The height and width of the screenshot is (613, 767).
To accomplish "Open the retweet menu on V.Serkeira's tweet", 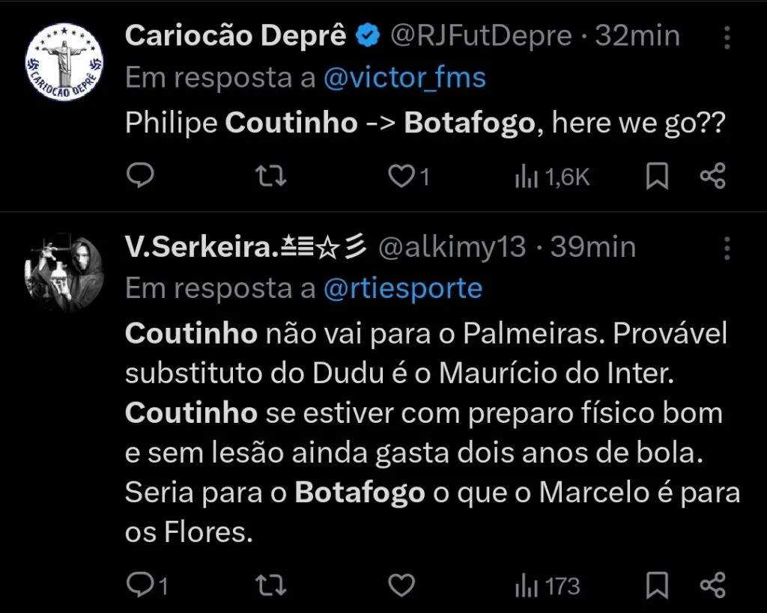I will click(x=270, y=587).
